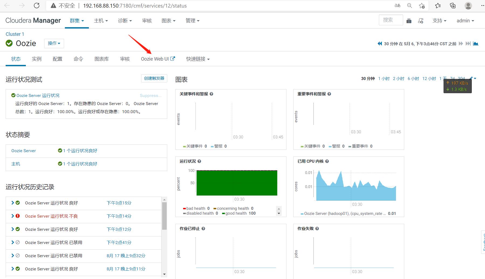Open running commands icon beside search
Image resolution: width=485 pixels, height=279 pixels.
click(x=421, y=21)
